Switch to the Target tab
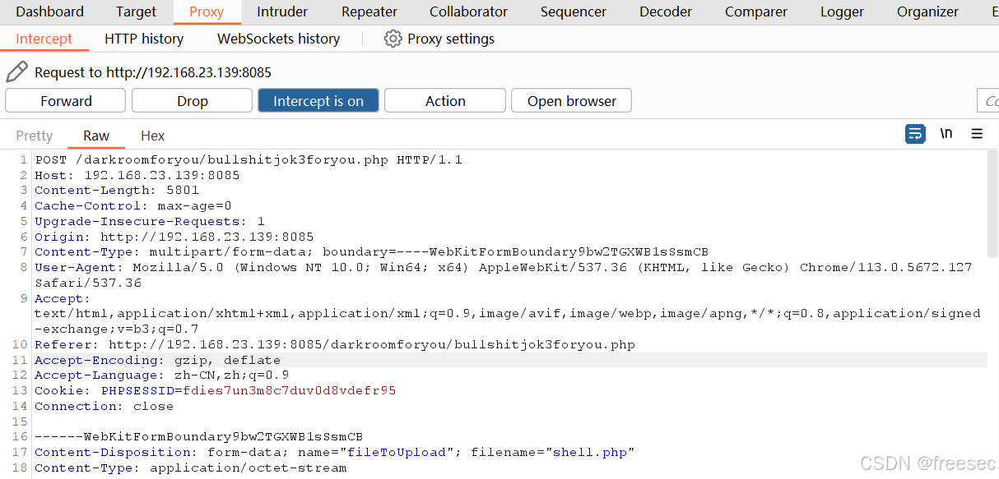999x479 pixels. [x=137, y=12]
